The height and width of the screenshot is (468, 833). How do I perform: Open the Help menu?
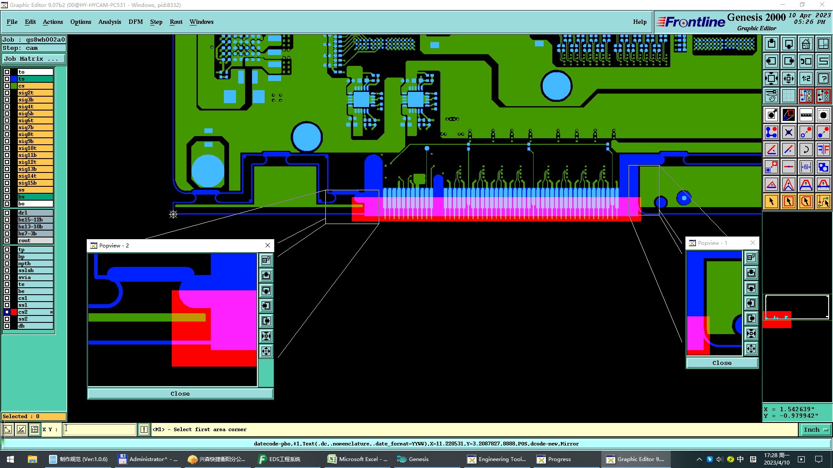(x=640, y=22)
